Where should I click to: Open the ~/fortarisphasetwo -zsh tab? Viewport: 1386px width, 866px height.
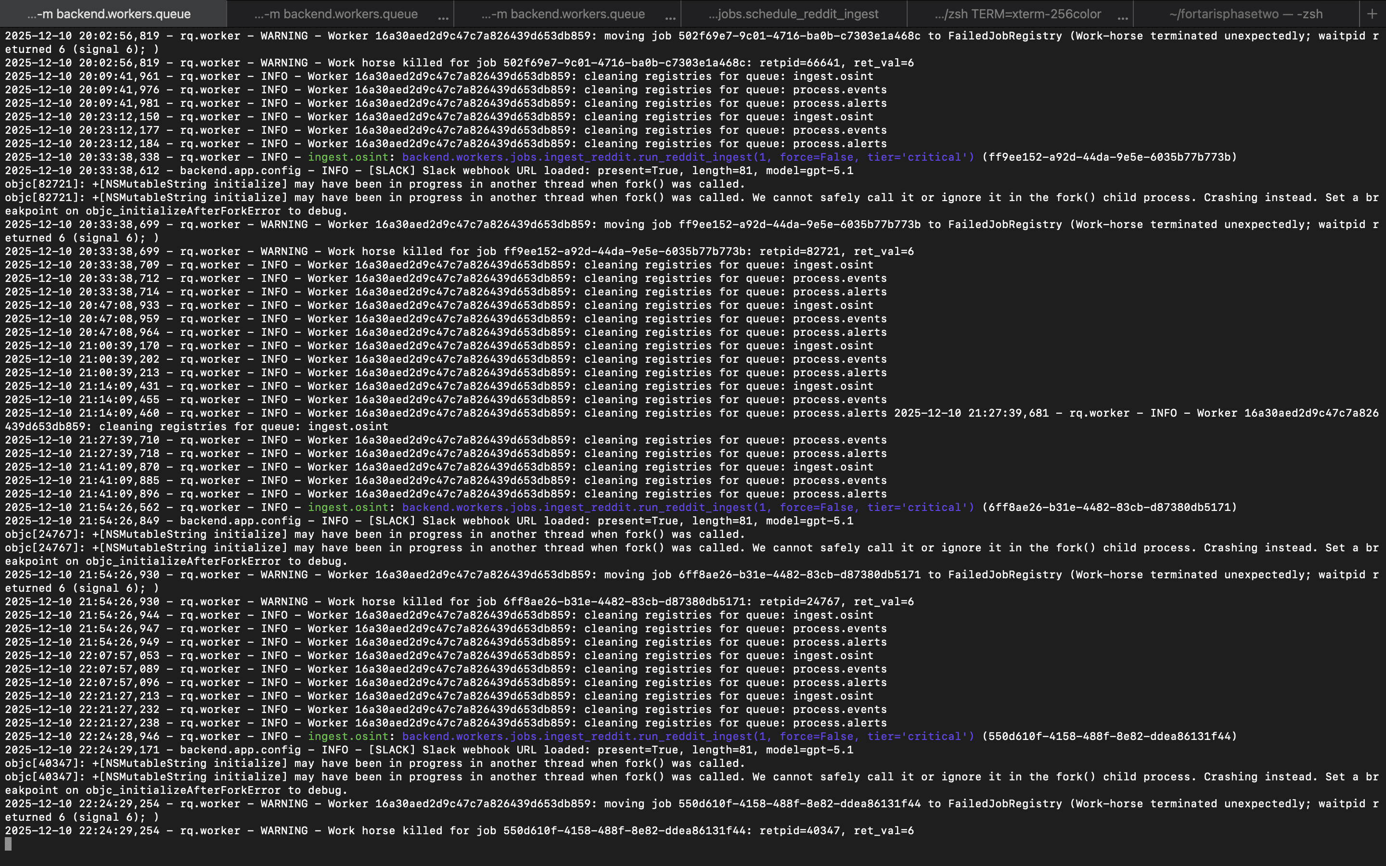click(x=1245, y=14)
